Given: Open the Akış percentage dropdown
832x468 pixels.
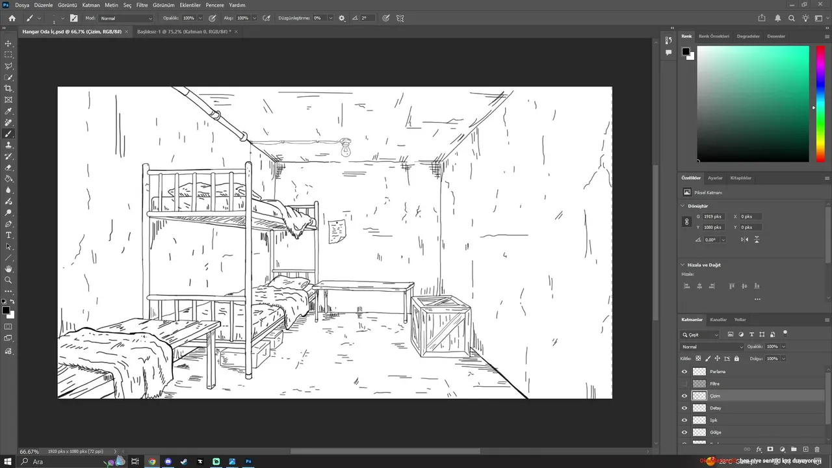Looking at the screenshot, I should click(x=253, y=18).
